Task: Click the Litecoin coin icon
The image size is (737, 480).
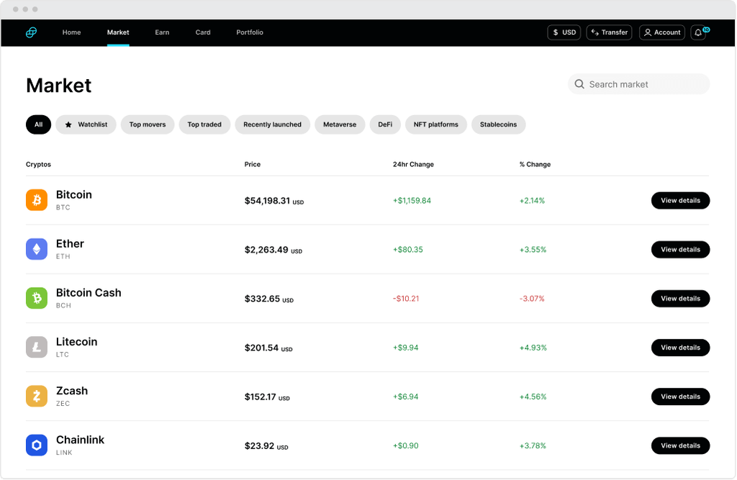Action: tap(37, 348)
